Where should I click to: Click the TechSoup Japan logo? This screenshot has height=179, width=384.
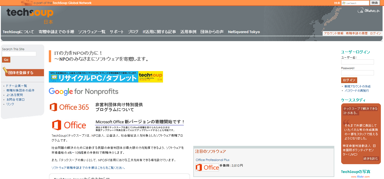30,16
